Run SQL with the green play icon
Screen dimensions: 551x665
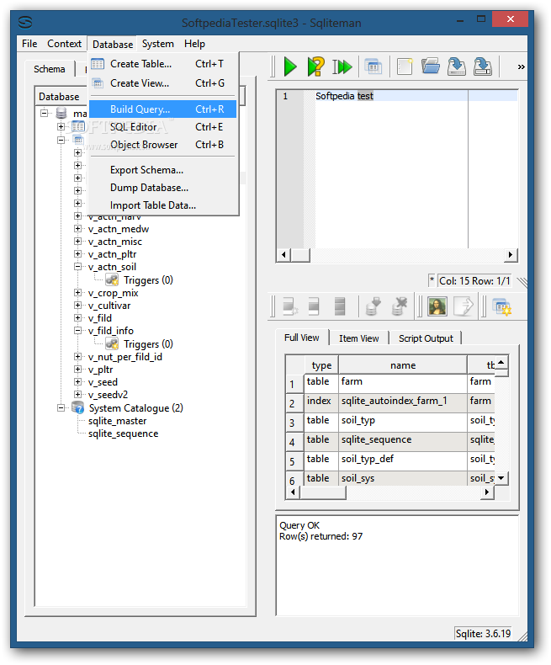coord(290,67)
